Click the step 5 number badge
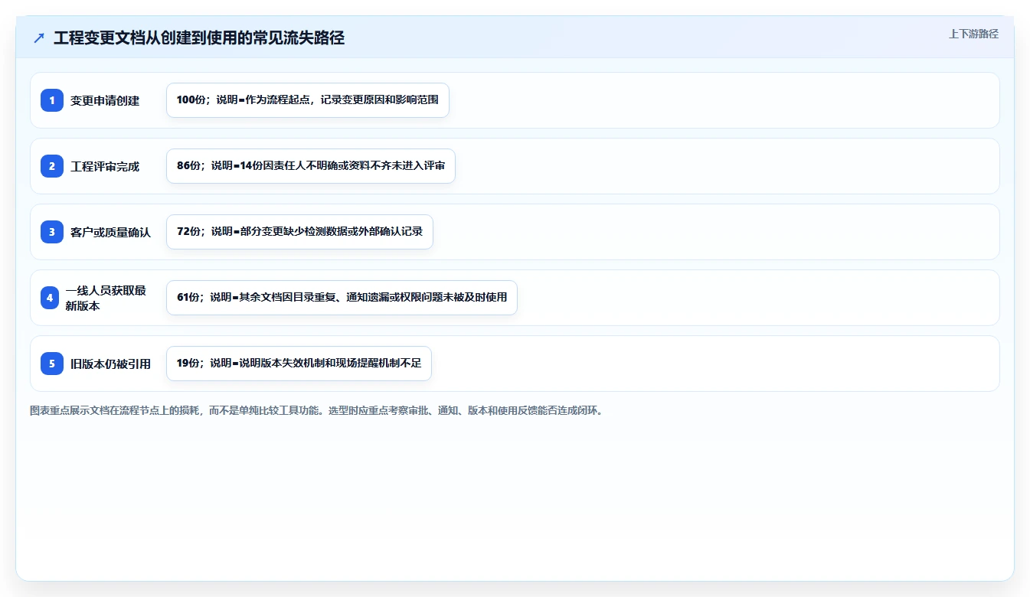Screen dimensions: 1030x597 pyautogui.click(x=52, y=364)
